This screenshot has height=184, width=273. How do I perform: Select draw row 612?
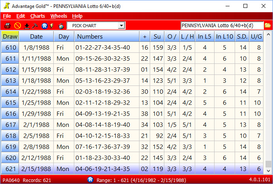132,69
